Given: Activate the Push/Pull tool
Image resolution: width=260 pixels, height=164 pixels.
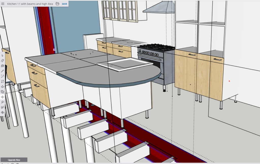Looking at the screenshot, I should 3,87.
